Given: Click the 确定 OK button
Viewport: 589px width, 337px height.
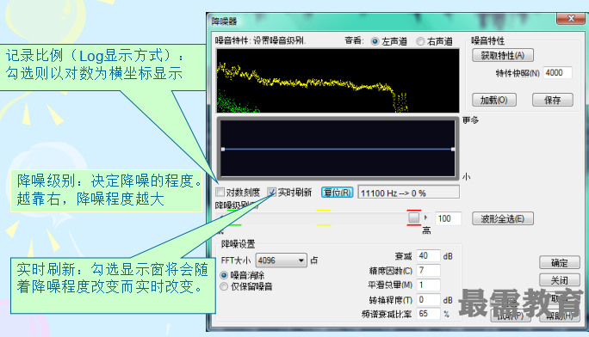Looking at the screenshot, I should (560, 263).
